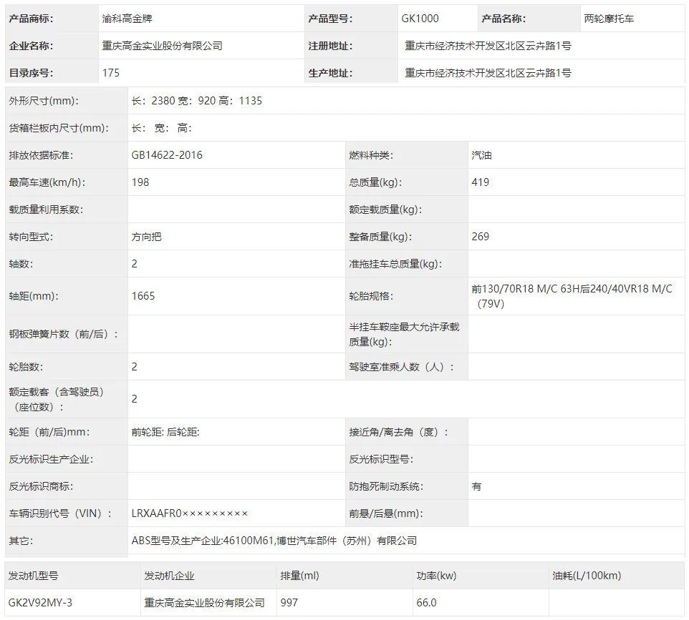Click the 油耗(L/100km) column header
This screenshot has height=620, width=689.
(587, 576)
